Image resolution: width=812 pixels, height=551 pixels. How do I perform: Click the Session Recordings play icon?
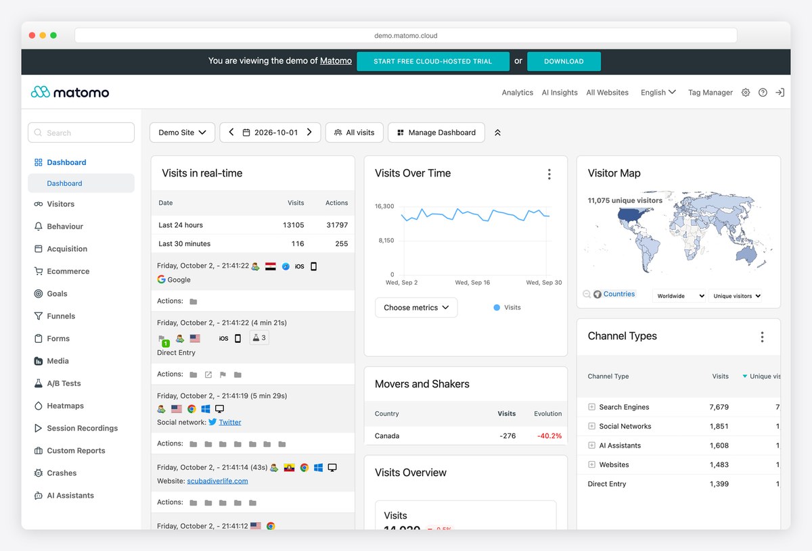click(39, 428)
